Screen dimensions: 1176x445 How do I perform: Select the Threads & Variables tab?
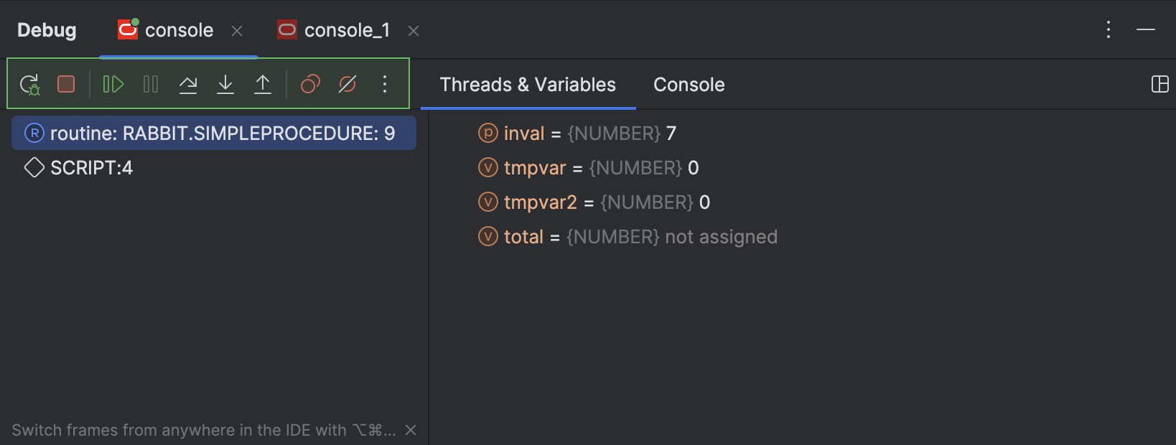528,85
